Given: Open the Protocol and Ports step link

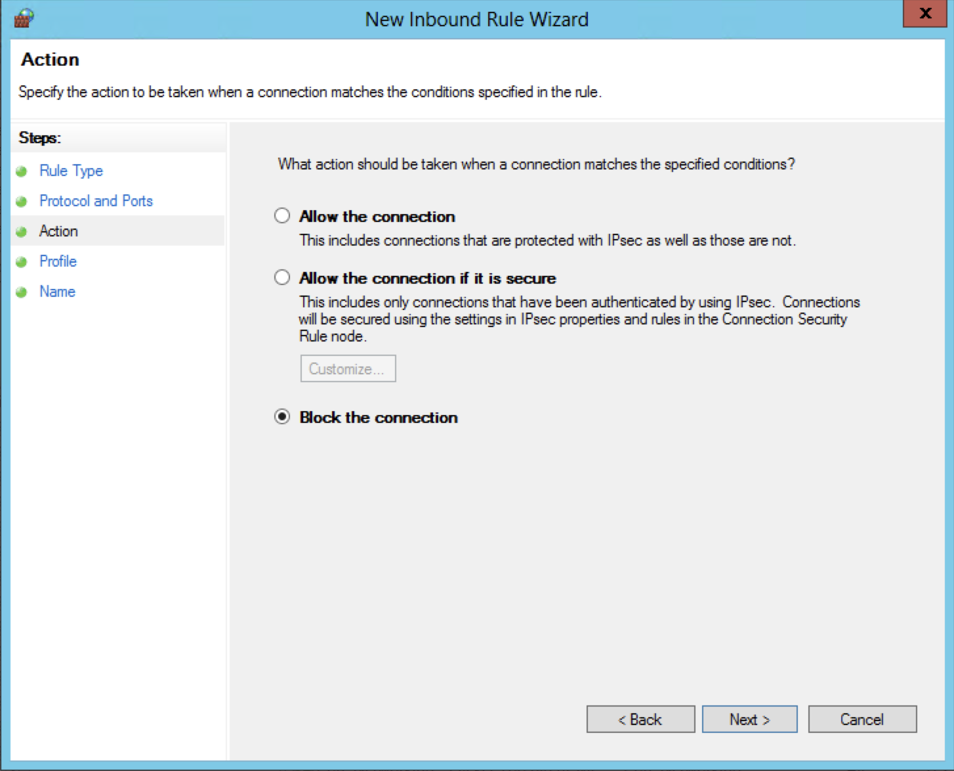Looking at the screenshot, I should click(96, 201).
